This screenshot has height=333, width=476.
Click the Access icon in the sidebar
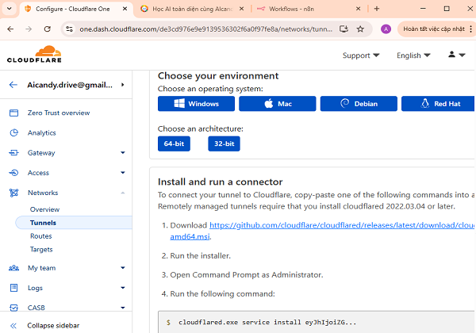[13, 173]
